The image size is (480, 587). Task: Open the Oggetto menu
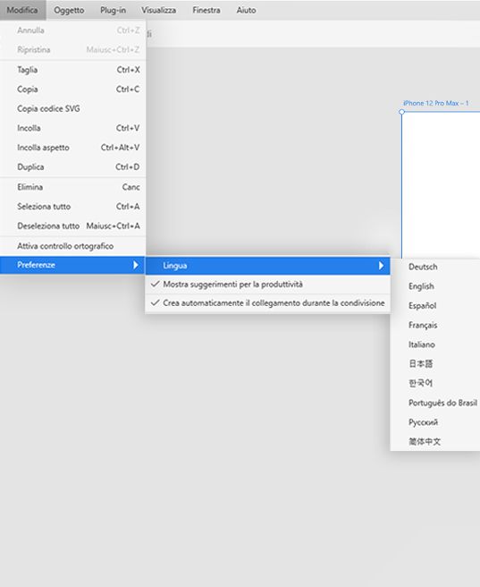pyautogui.click(x=69, y=10)
